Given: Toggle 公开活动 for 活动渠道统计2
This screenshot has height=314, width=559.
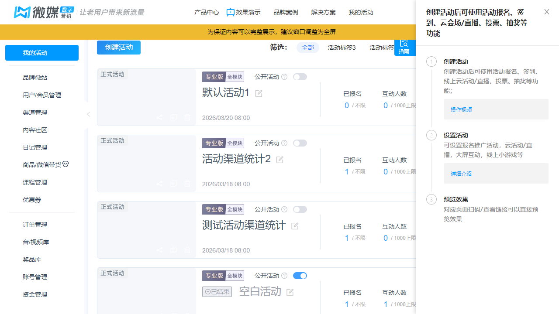Looking at the screenshot, I should point(300,143).
